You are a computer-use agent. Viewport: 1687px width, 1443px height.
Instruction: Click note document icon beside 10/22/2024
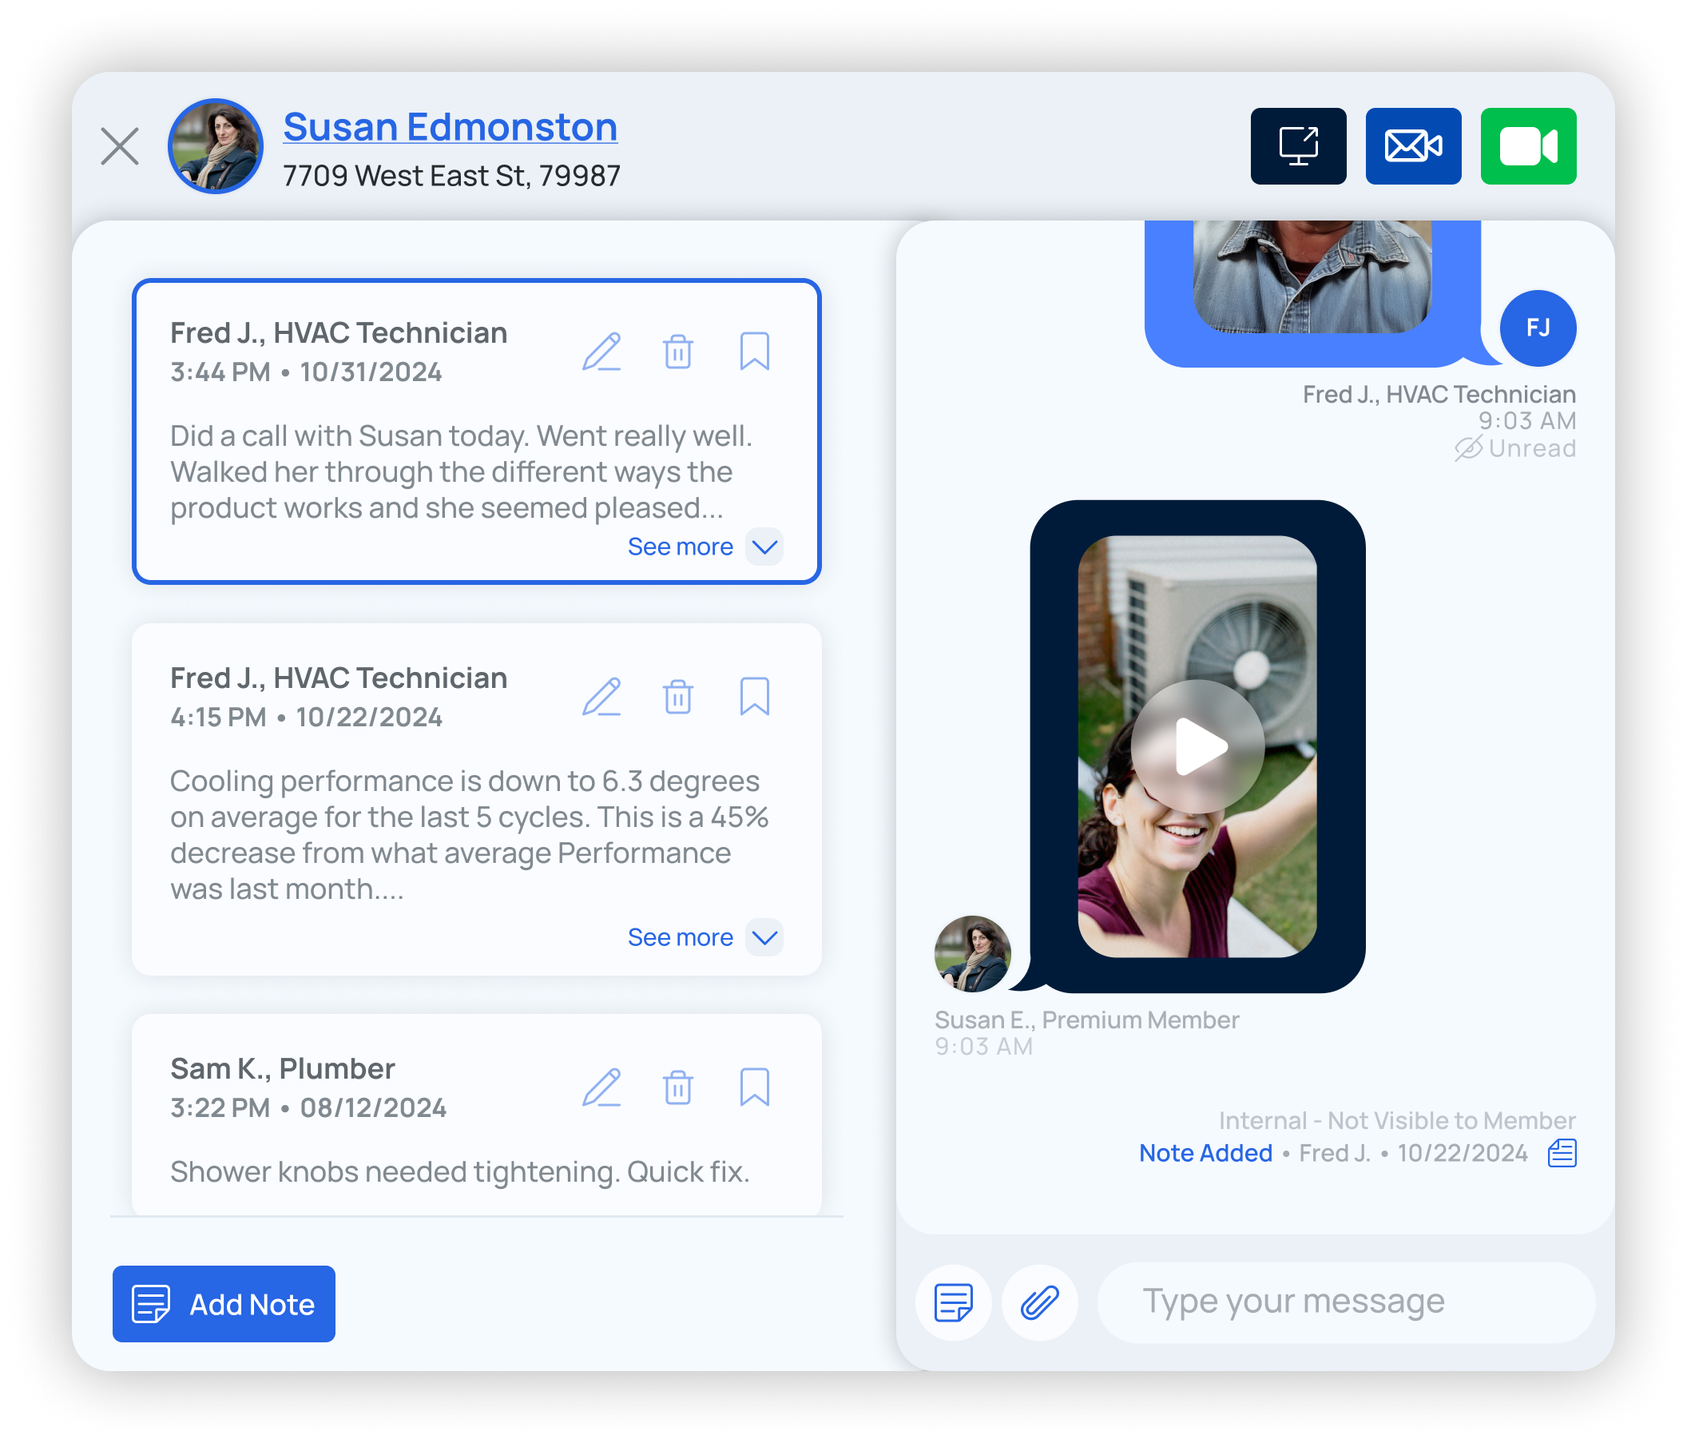pos(1562,1154)
